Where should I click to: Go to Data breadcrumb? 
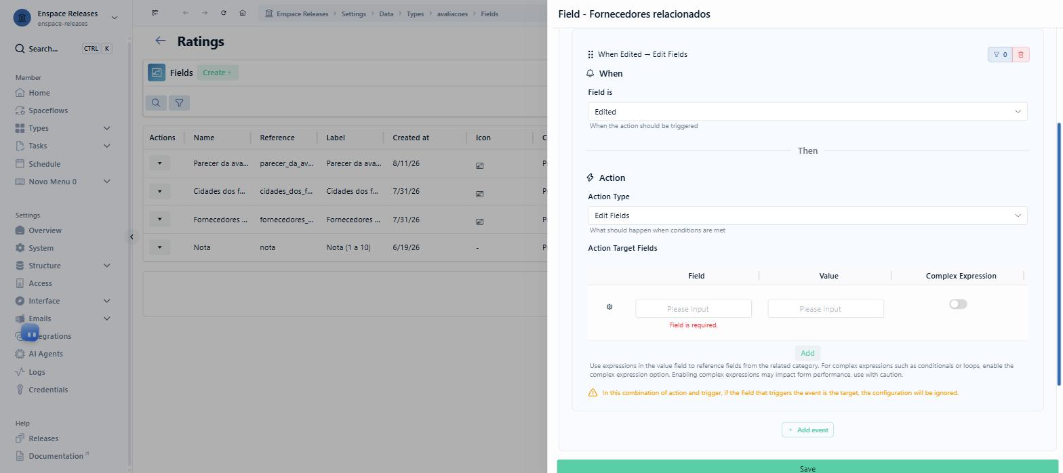386,14
